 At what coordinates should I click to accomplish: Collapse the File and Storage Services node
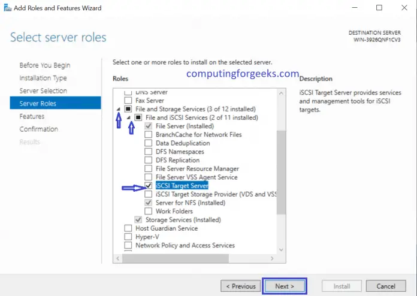coord(118,110)
